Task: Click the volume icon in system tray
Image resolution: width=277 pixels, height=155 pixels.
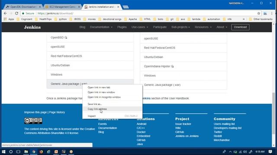Action: [x=245, y=152]
